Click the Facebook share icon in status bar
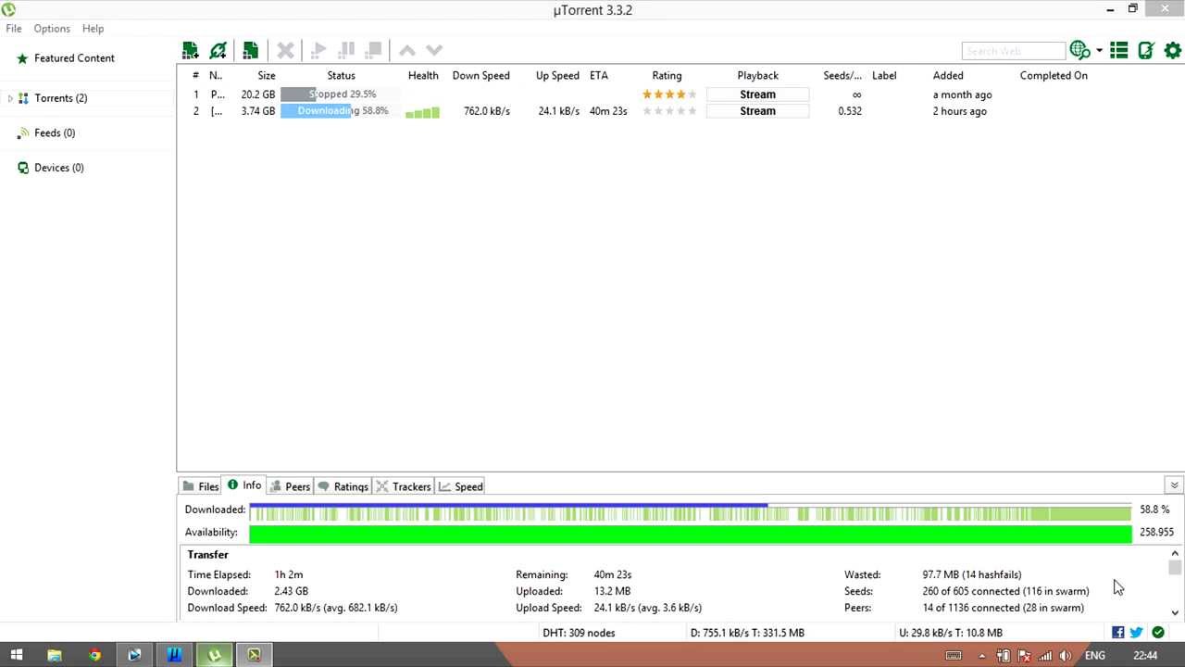The image size is (1185, 667). [x=1118, y=633]
